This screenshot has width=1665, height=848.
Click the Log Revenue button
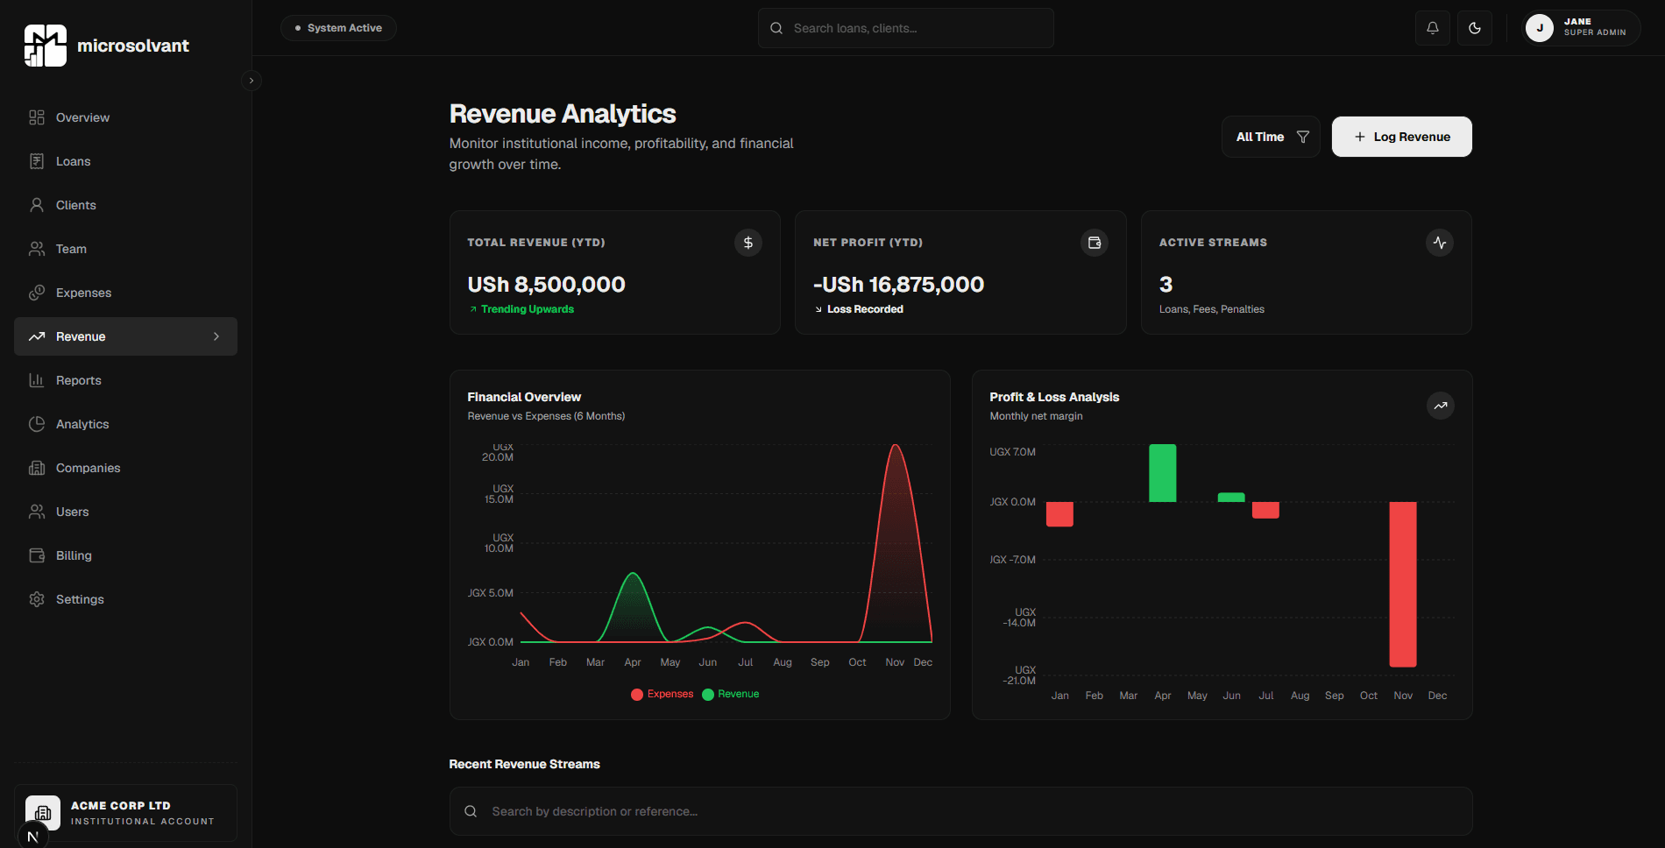point(1402,137)
